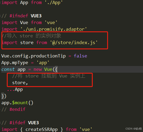Click the closing '})' bracket line
143x132 pixels.
tap(4, 96)
